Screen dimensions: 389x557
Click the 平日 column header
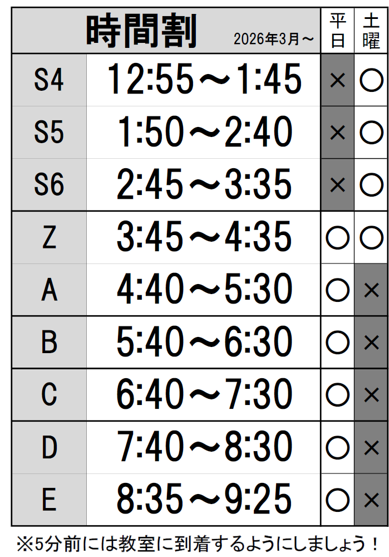pyautogui.click(x=337, y=31)
